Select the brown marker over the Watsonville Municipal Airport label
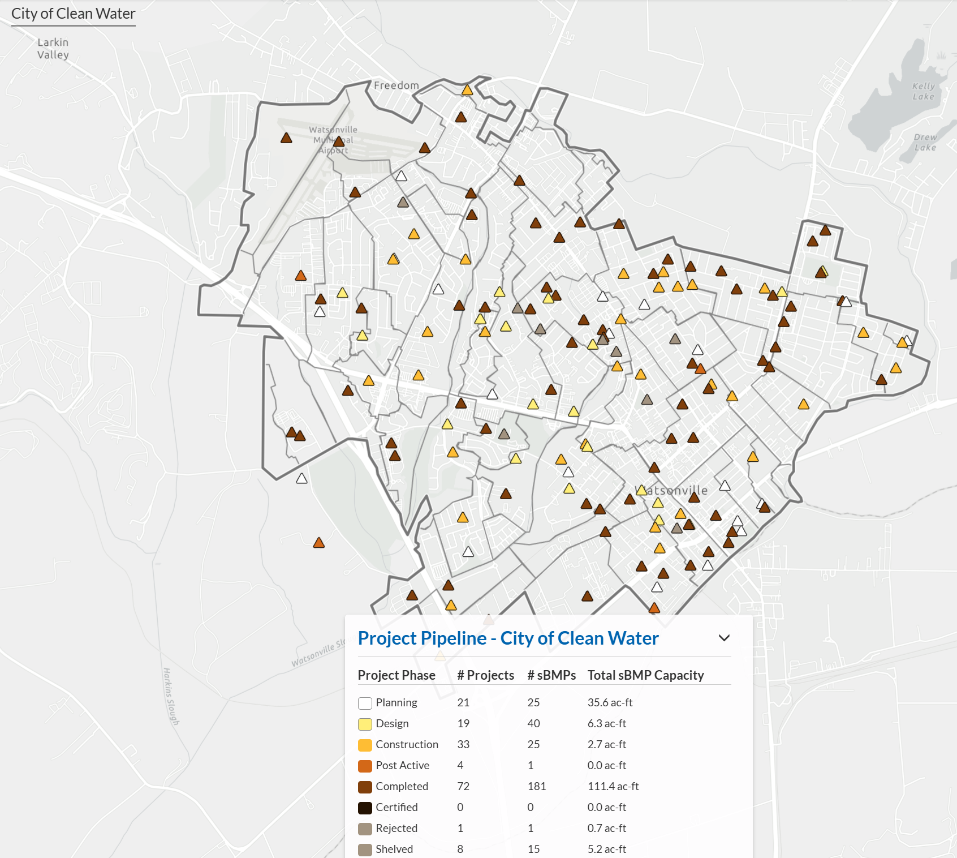This screenshot has height=858, width=957. (339, 141)
